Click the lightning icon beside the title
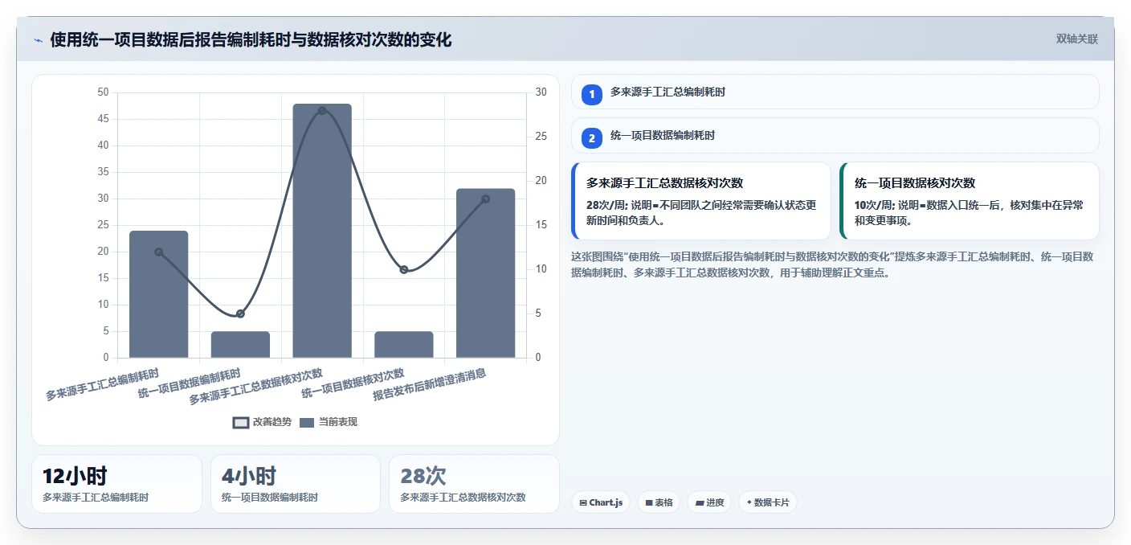This screenshot has height=545, width=1131. pyautogui.click(x=38, y=40)
